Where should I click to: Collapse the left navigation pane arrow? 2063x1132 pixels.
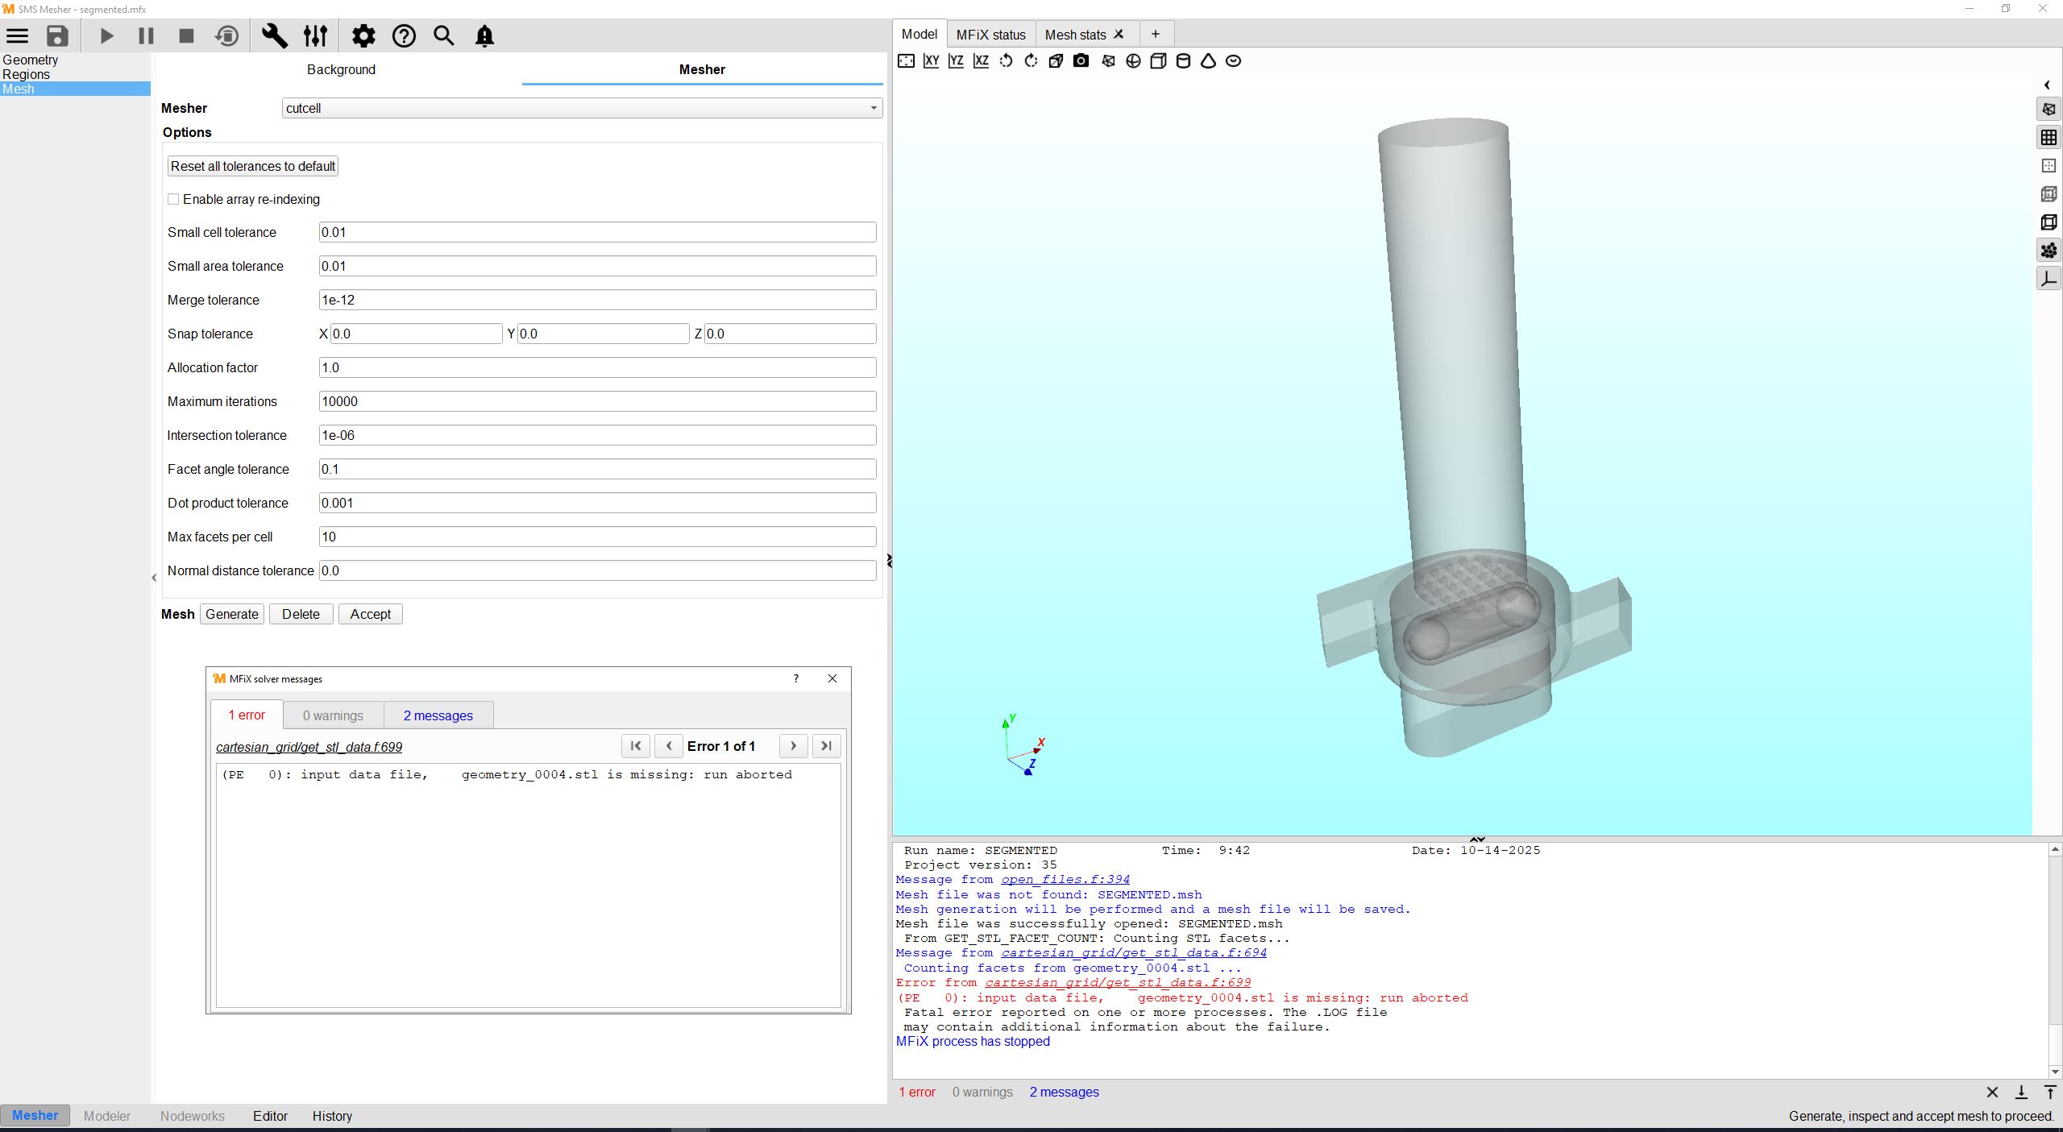(154, 578)
